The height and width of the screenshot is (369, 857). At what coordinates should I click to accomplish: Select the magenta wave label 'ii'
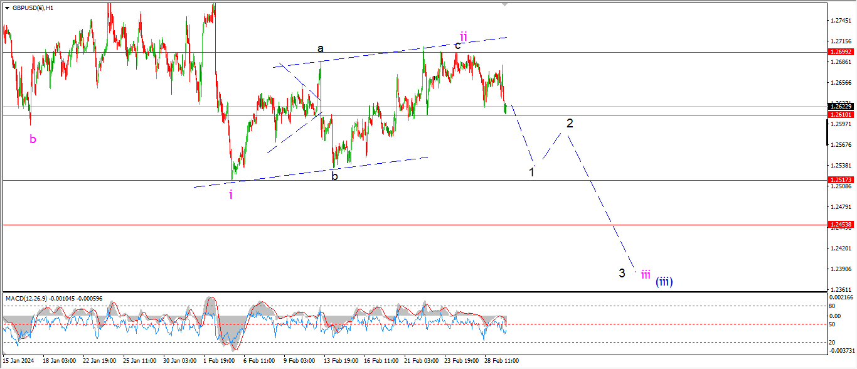[x=463, y=35]
